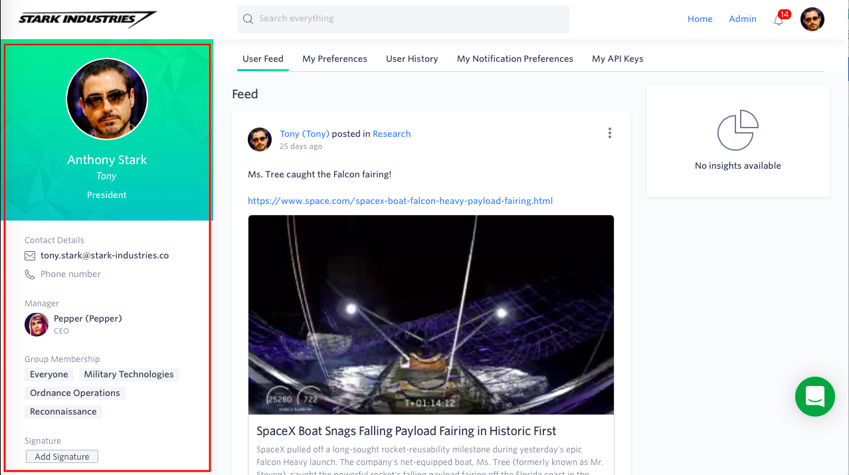849x475 pixels.
Task: Click the insights pie chart icon
Action: pos(738,130)
